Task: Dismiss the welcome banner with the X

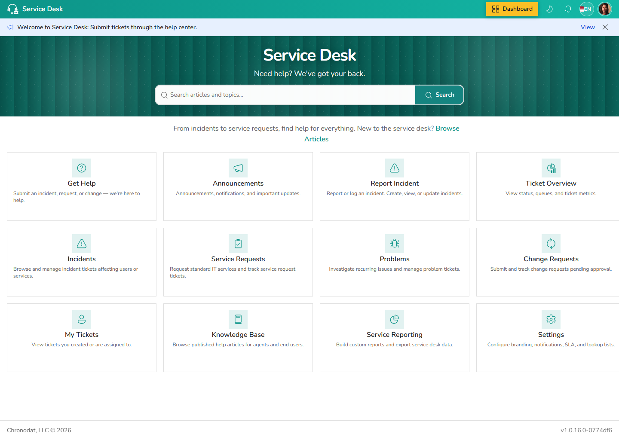Action: [605, 27]
